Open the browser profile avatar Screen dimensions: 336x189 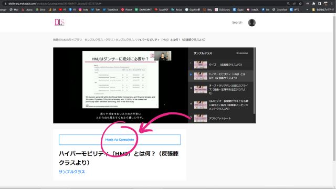click(x=325, y=4)
